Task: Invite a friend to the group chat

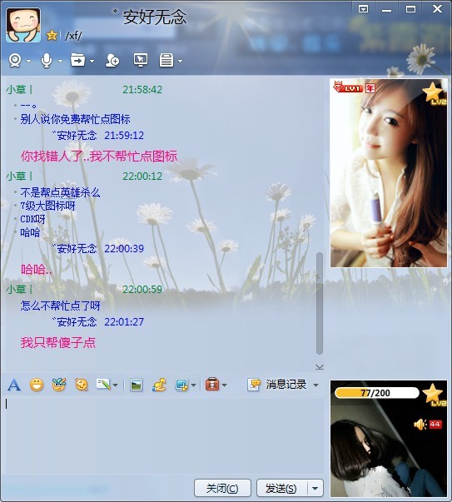Action: coord(112,60)
